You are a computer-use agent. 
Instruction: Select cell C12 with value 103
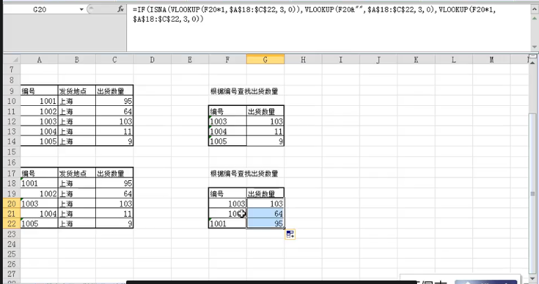[x=114, y=121]
